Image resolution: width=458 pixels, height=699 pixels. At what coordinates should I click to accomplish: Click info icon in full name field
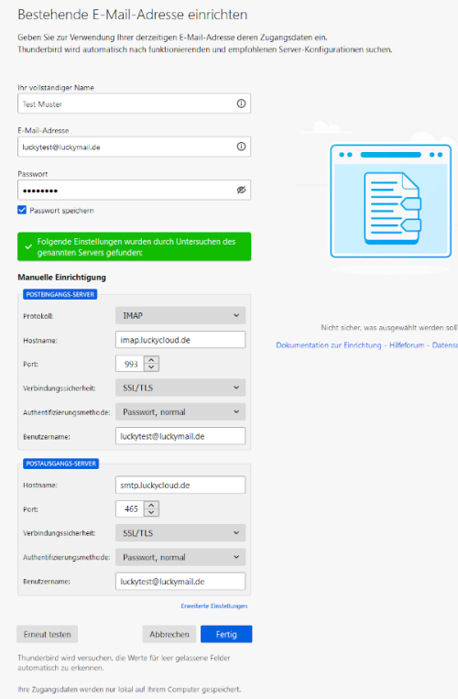(241, 104)
